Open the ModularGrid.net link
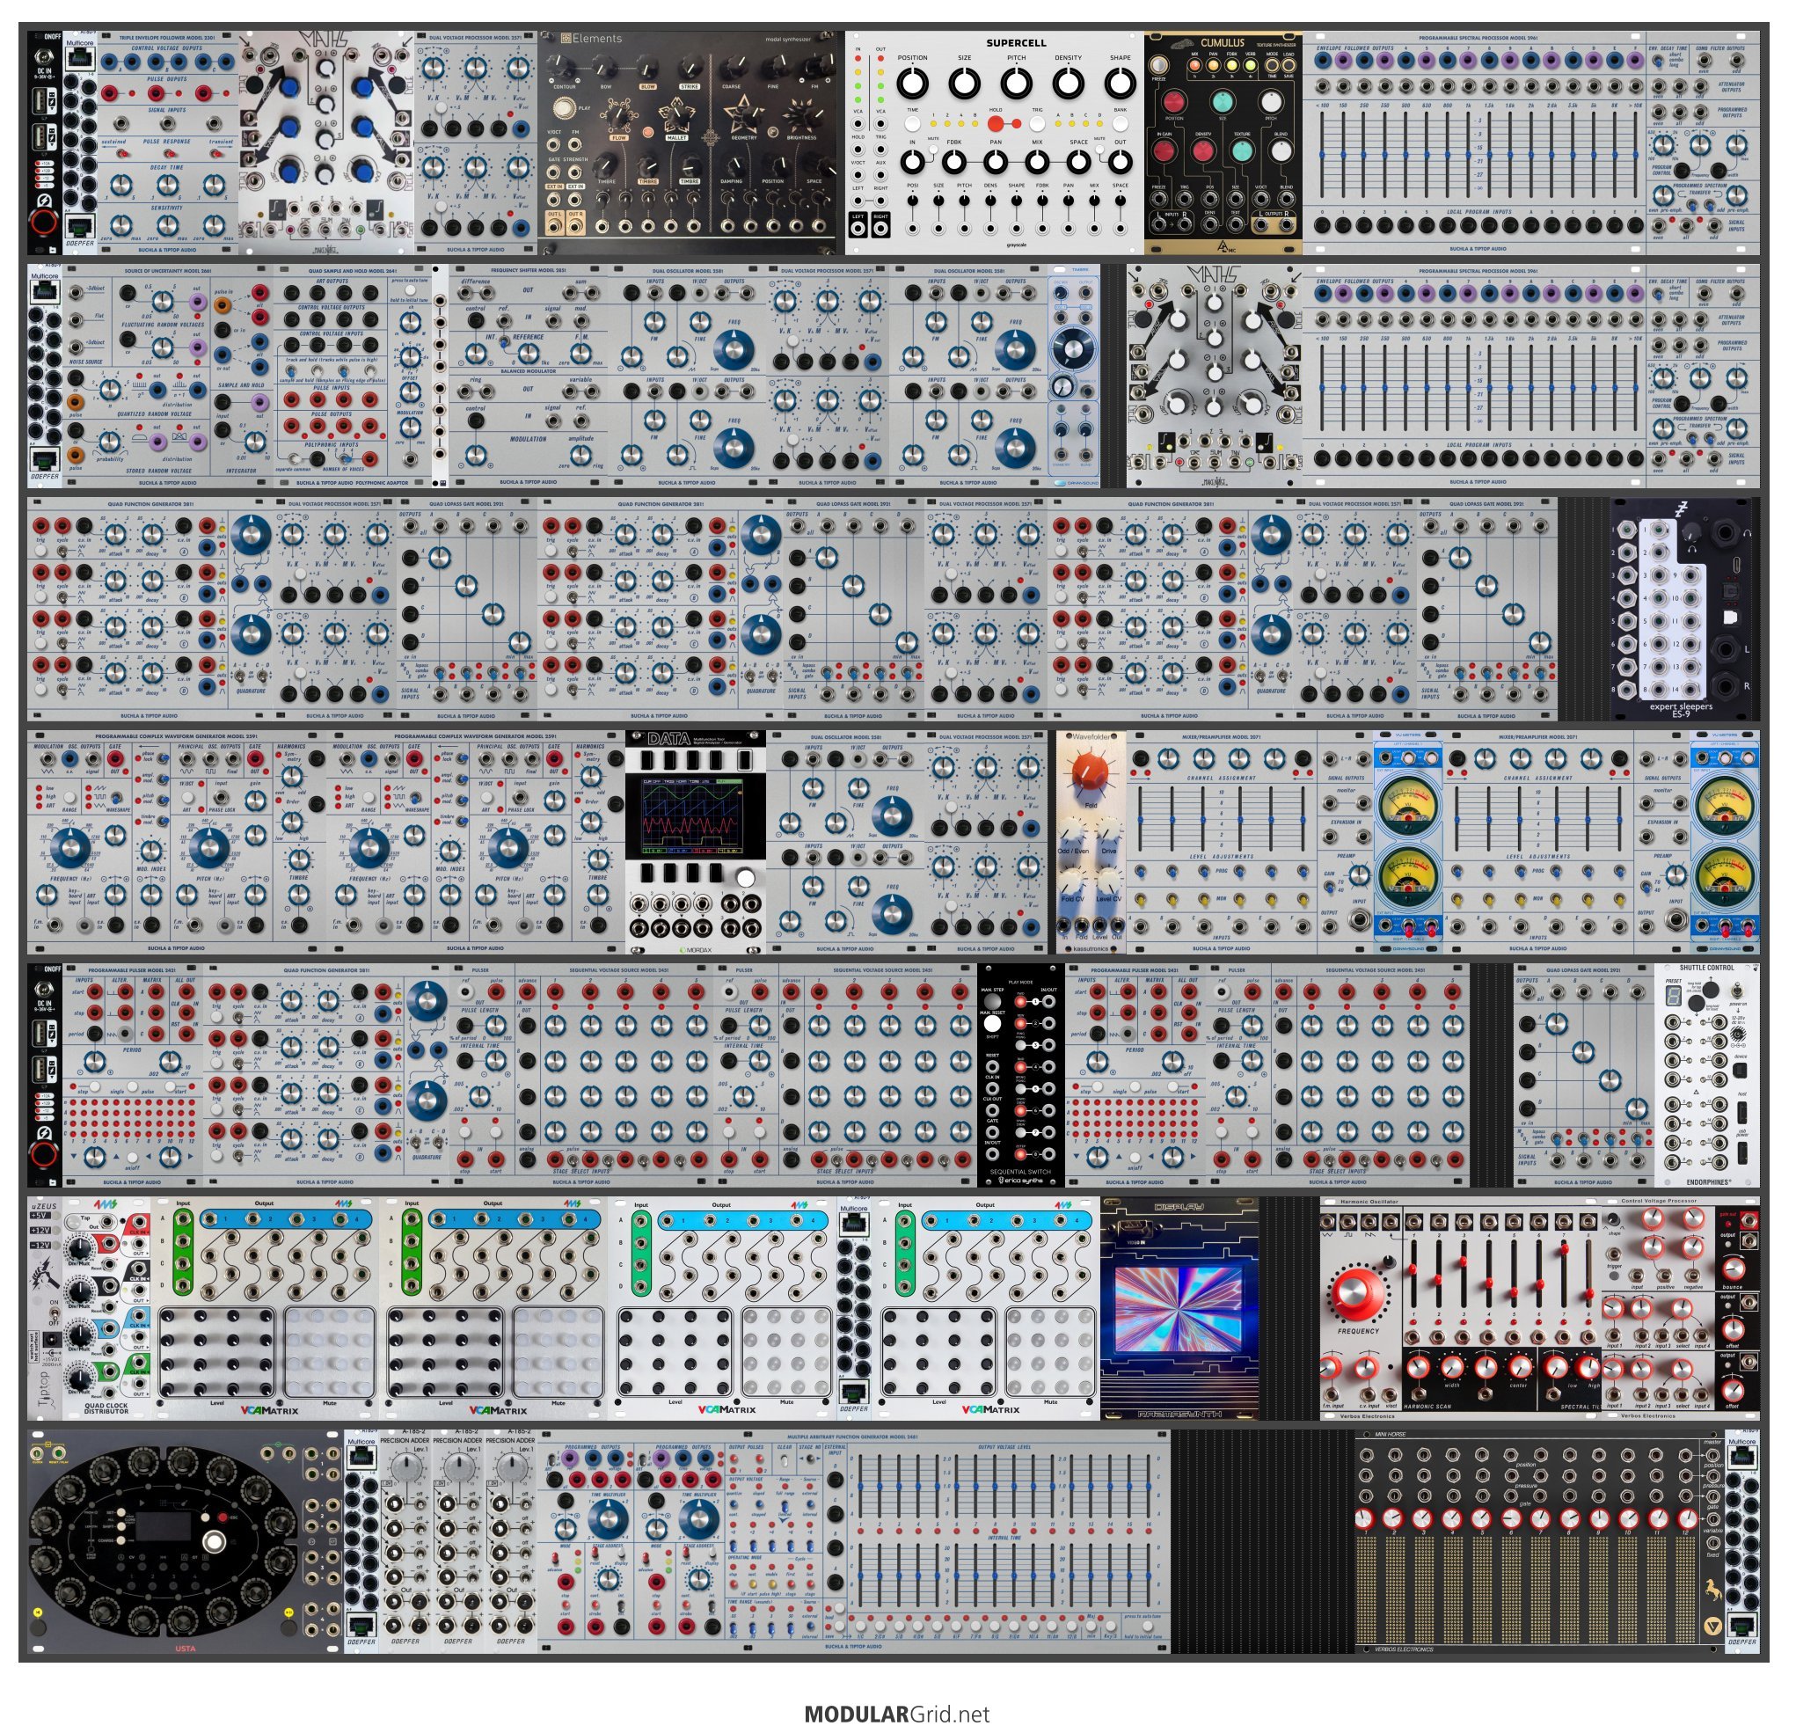1796x1733 pixels. (x=897, y=1713)
